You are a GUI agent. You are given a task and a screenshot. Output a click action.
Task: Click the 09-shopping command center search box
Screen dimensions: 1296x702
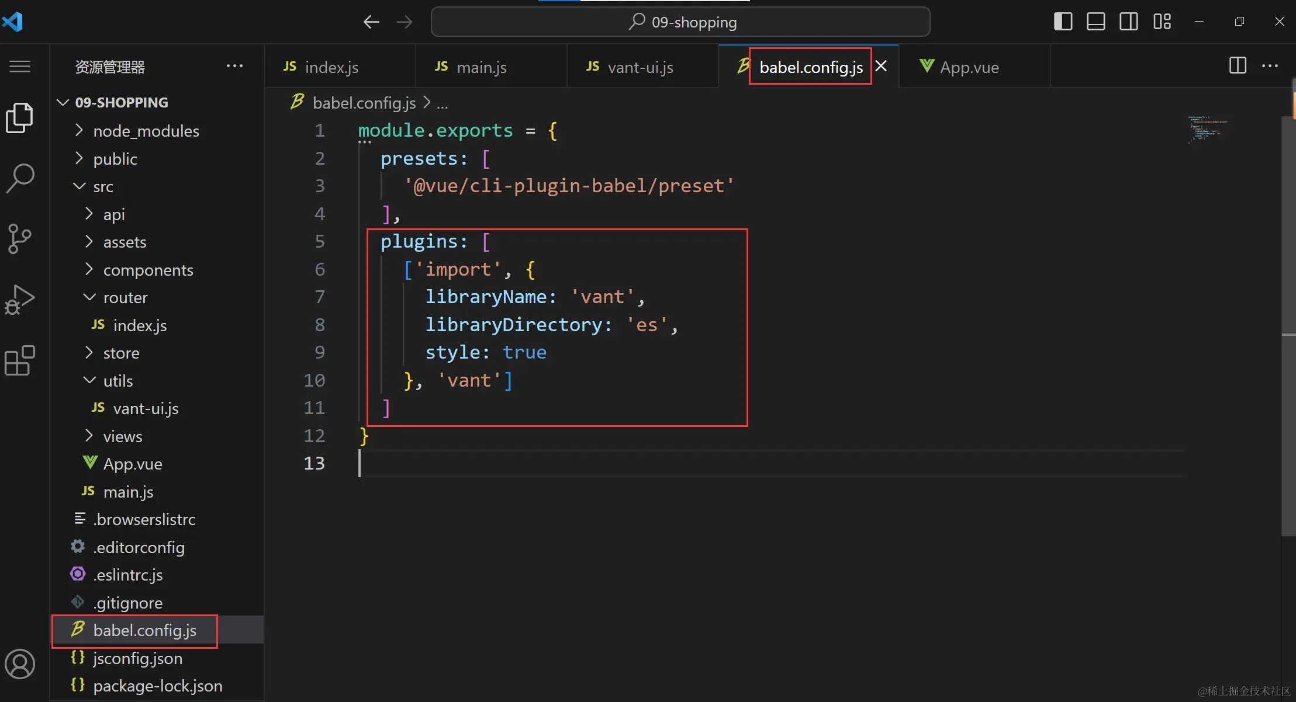click(x=680, y=22)
